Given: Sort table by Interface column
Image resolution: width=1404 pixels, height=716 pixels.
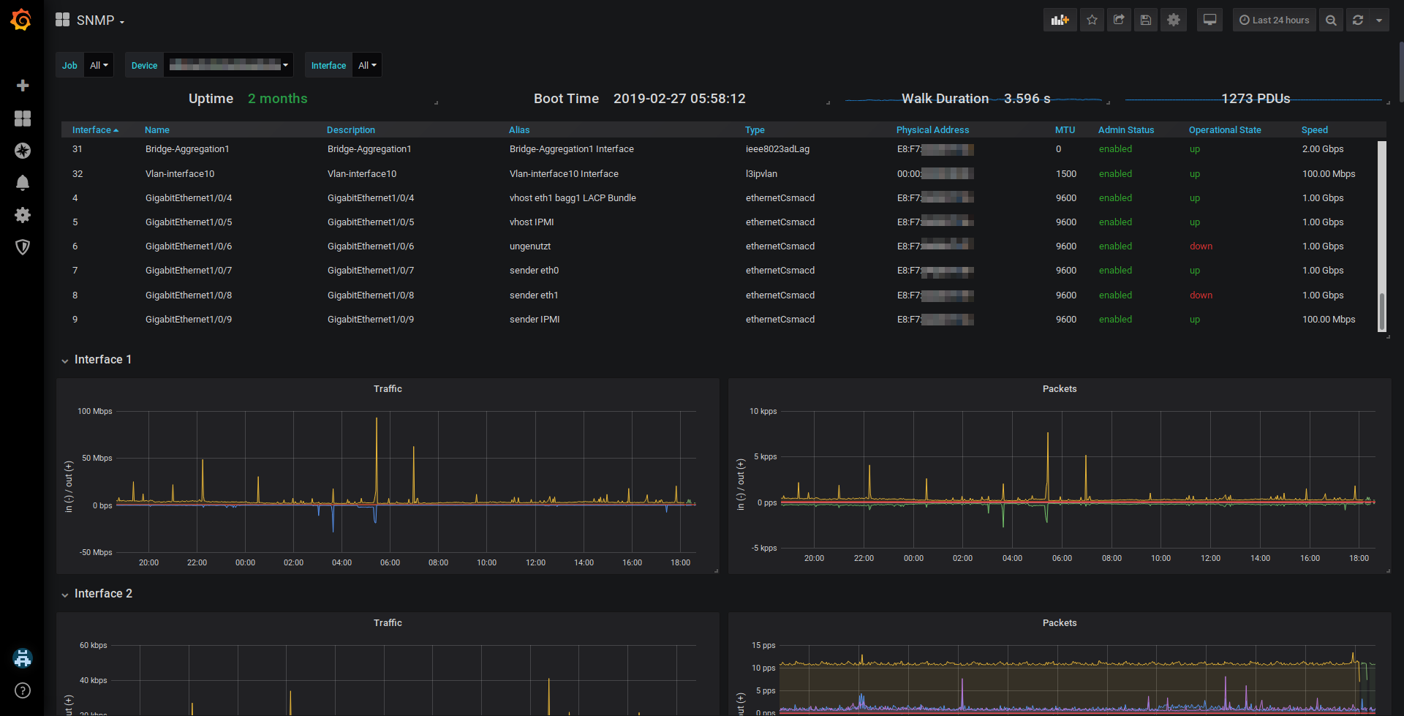Looking at the screenshot, I should point(95,130).
